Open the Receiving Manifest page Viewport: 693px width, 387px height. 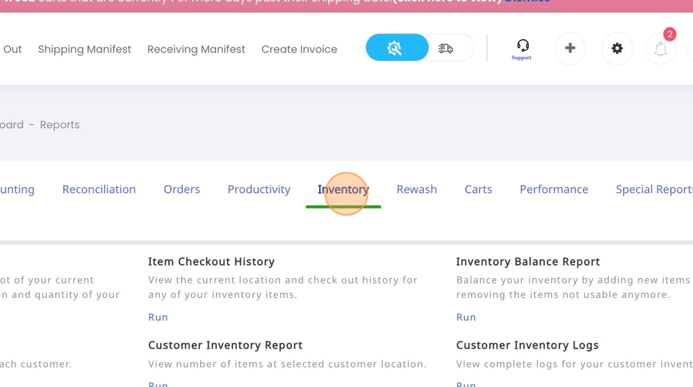click(196, 49)
